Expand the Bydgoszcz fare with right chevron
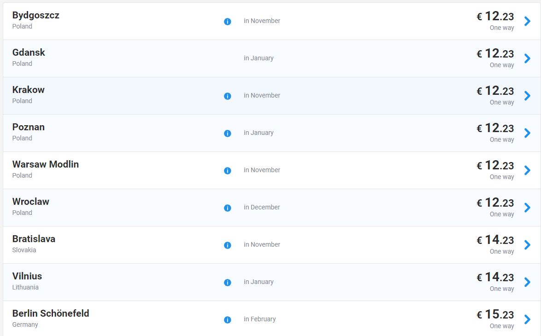 tap(528, 21)
